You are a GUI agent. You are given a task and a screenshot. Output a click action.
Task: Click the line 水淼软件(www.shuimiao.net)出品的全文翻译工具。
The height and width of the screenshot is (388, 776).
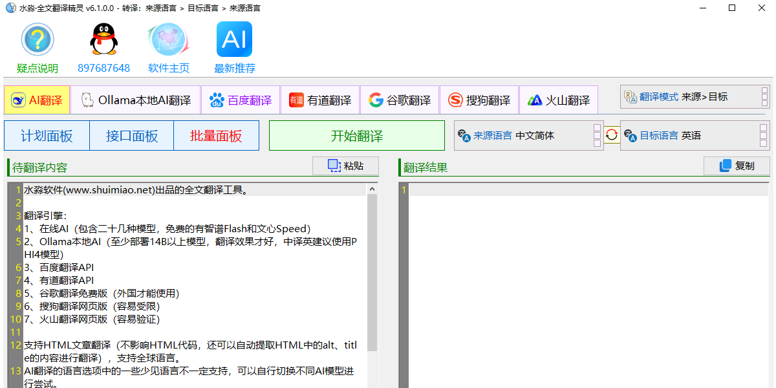(136, 189)
